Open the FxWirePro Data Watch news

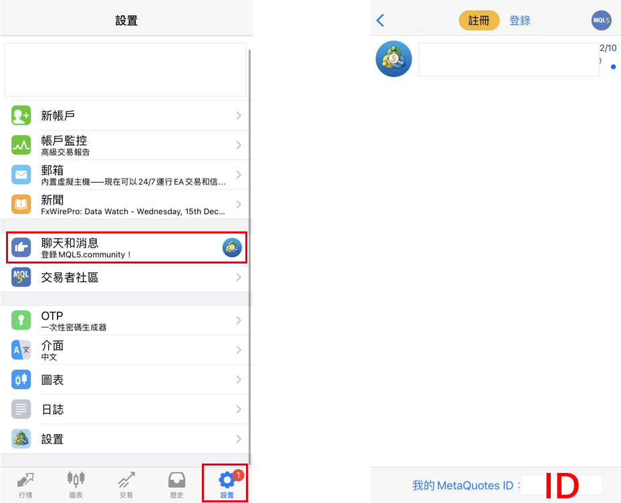pos(133,211)
